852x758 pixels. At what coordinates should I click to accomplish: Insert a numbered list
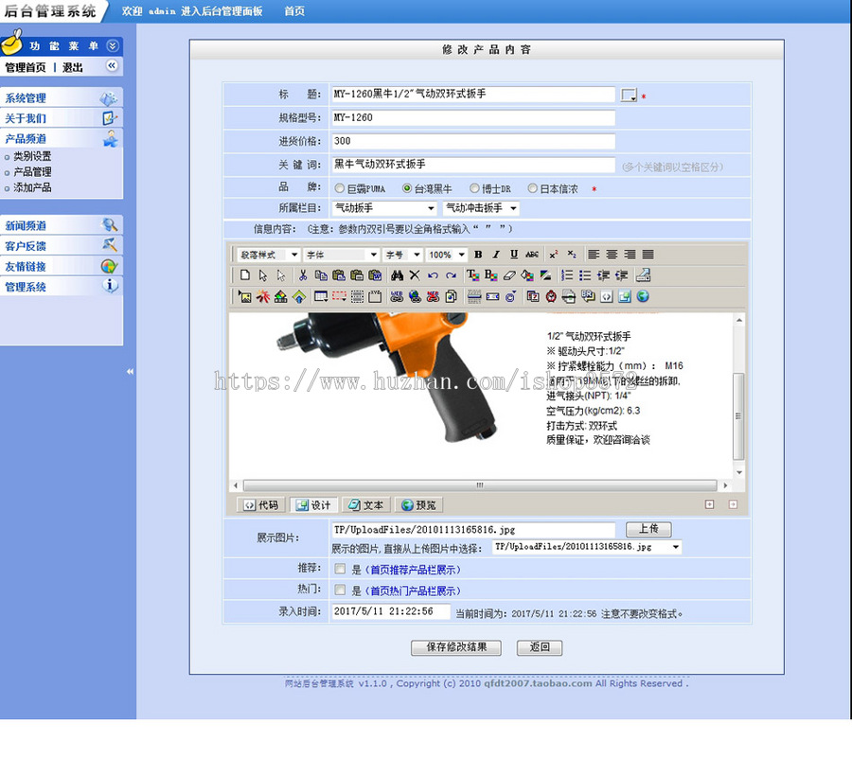tap(567, 275)
